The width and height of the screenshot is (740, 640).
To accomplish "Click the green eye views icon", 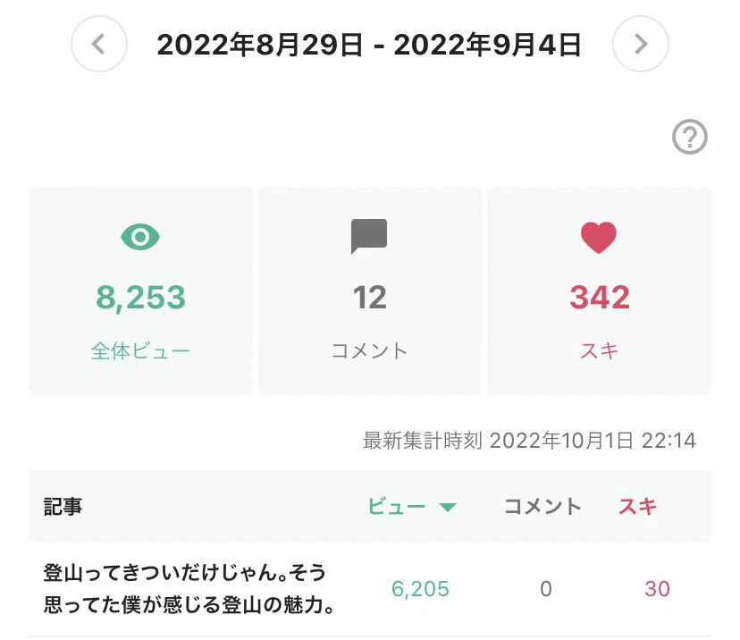I will pyautogui.click(x=140, y=237).
